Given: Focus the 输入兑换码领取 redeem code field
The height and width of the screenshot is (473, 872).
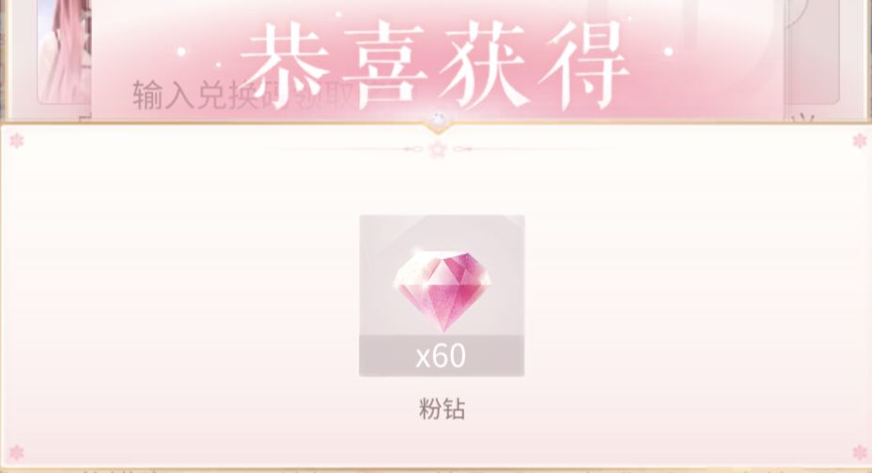Looking at the screenshot, I should tap(244, 96).
